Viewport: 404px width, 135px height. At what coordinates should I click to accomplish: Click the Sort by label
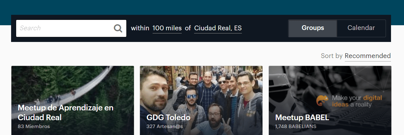331,56
